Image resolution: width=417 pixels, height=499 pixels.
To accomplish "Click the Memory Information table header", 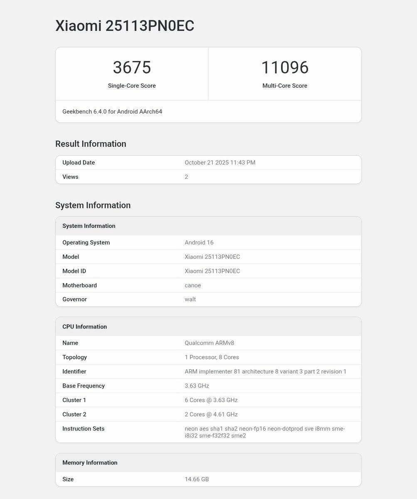I will pos(208,462).
